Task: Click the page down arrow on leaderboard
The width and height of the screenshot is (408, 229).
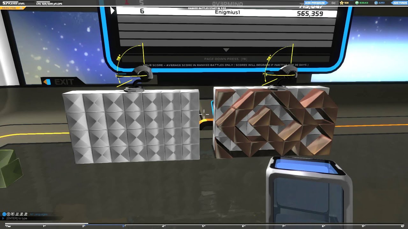Action: pyautogui.click(x=226, y=50)
